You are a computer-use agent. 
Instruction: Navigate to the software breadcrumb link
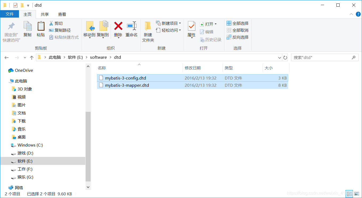[x=98, y=57]
